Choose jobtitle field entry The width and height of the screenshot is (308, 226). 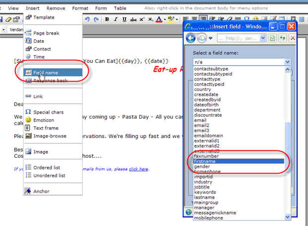coord(239,187)
